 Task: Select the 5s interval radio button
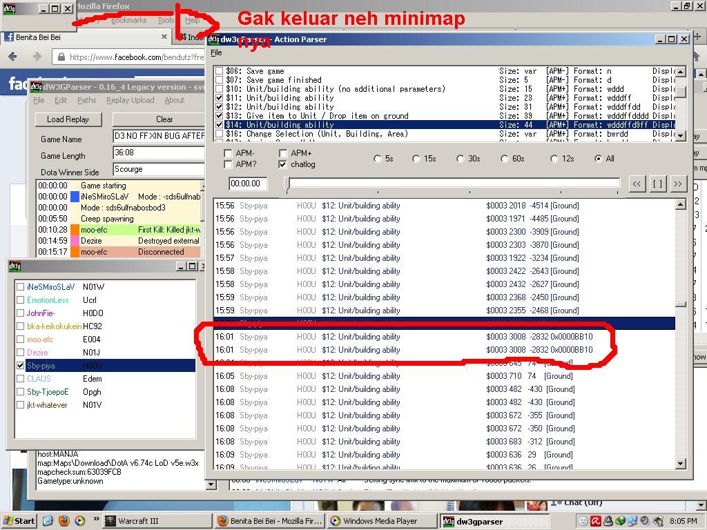(x=378, y=159)
